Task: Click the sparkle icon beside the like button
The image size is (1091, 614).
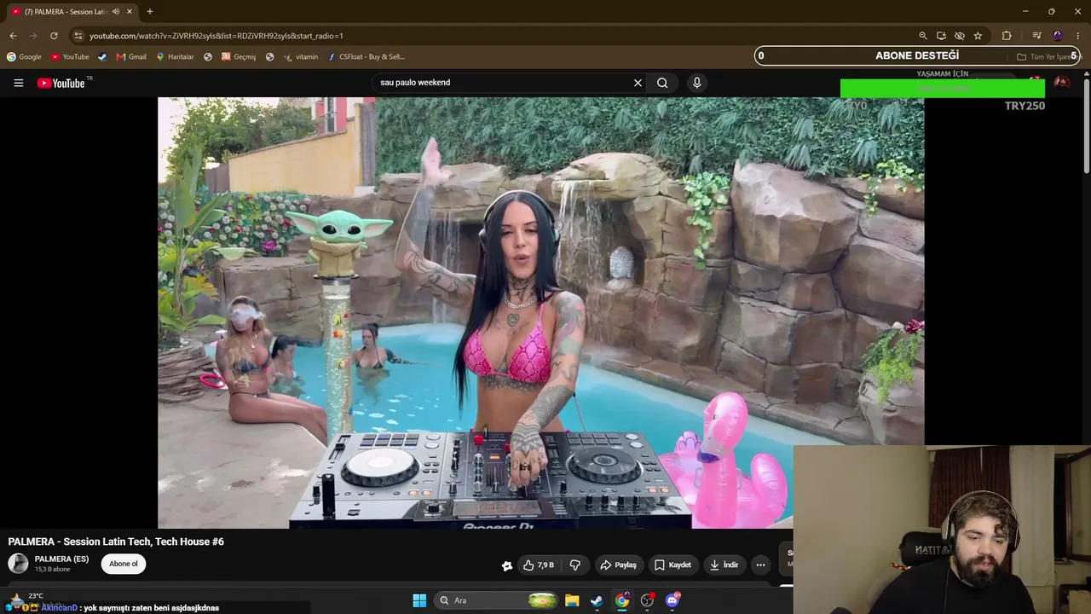Action: pyautogui.click(x=507, y=565)
